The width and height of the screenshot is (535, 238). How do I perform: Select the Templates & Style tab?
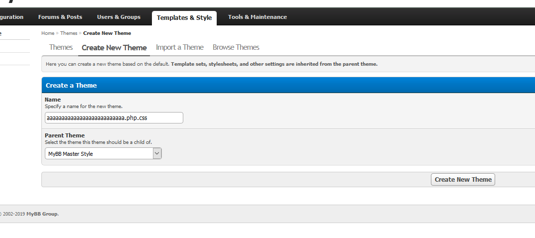[x=184, y=18]
